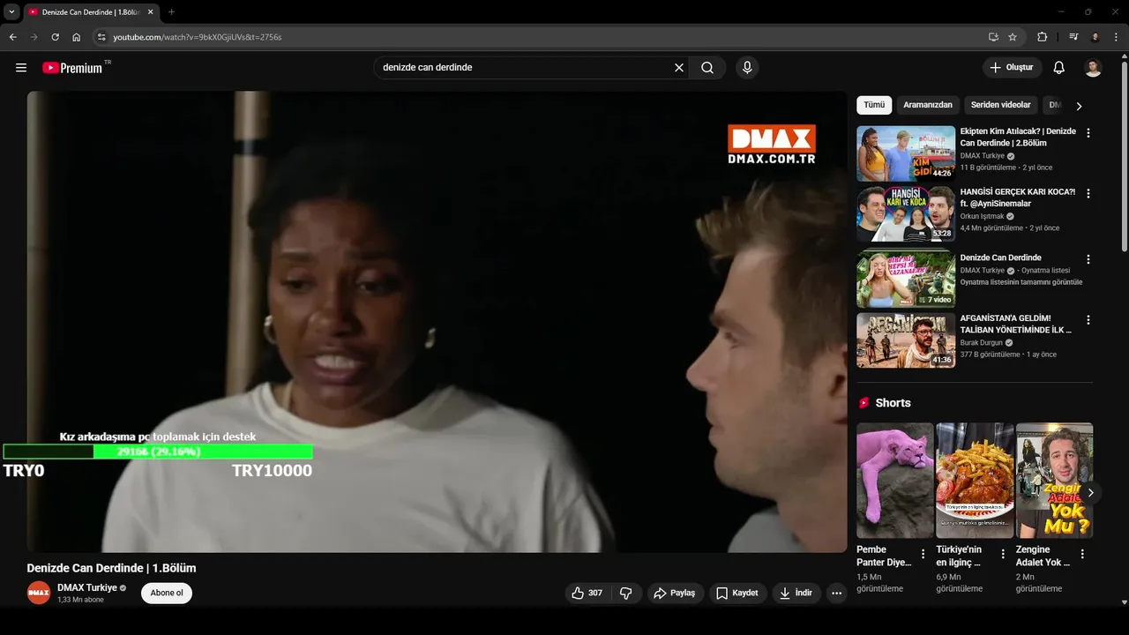Click the Denizde Can Derdinde 1.Bölüm title

(x=111, y=568)
